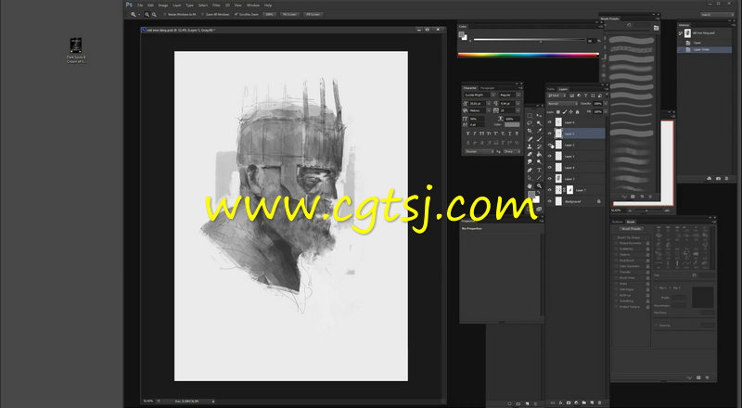Select the Brush tool in toolbox
The image size is (742, 408).
(x=539, y=139)
